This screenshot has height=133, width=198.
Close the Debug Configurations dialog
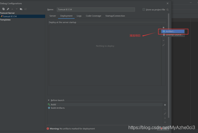tap(167, 3)
